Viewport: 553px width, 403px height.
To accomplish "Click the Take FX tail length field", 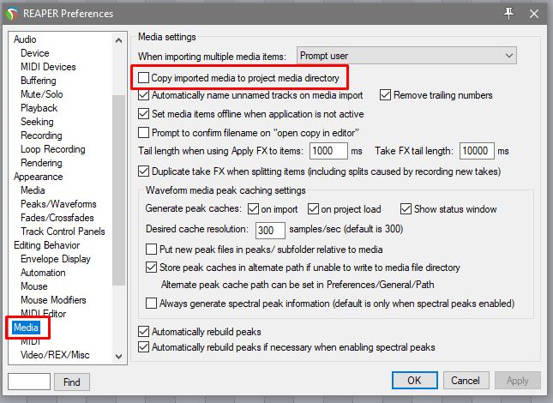I will pos(477,151).
